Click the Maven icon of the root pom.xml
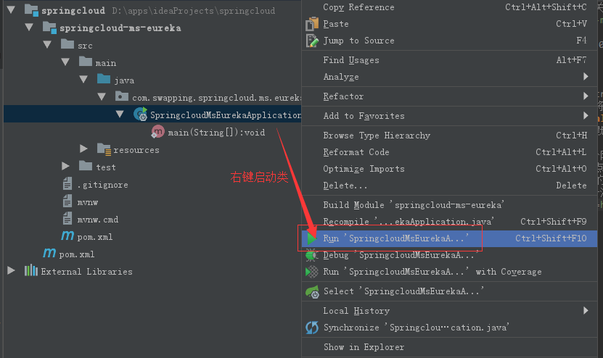 coord(49,253)
